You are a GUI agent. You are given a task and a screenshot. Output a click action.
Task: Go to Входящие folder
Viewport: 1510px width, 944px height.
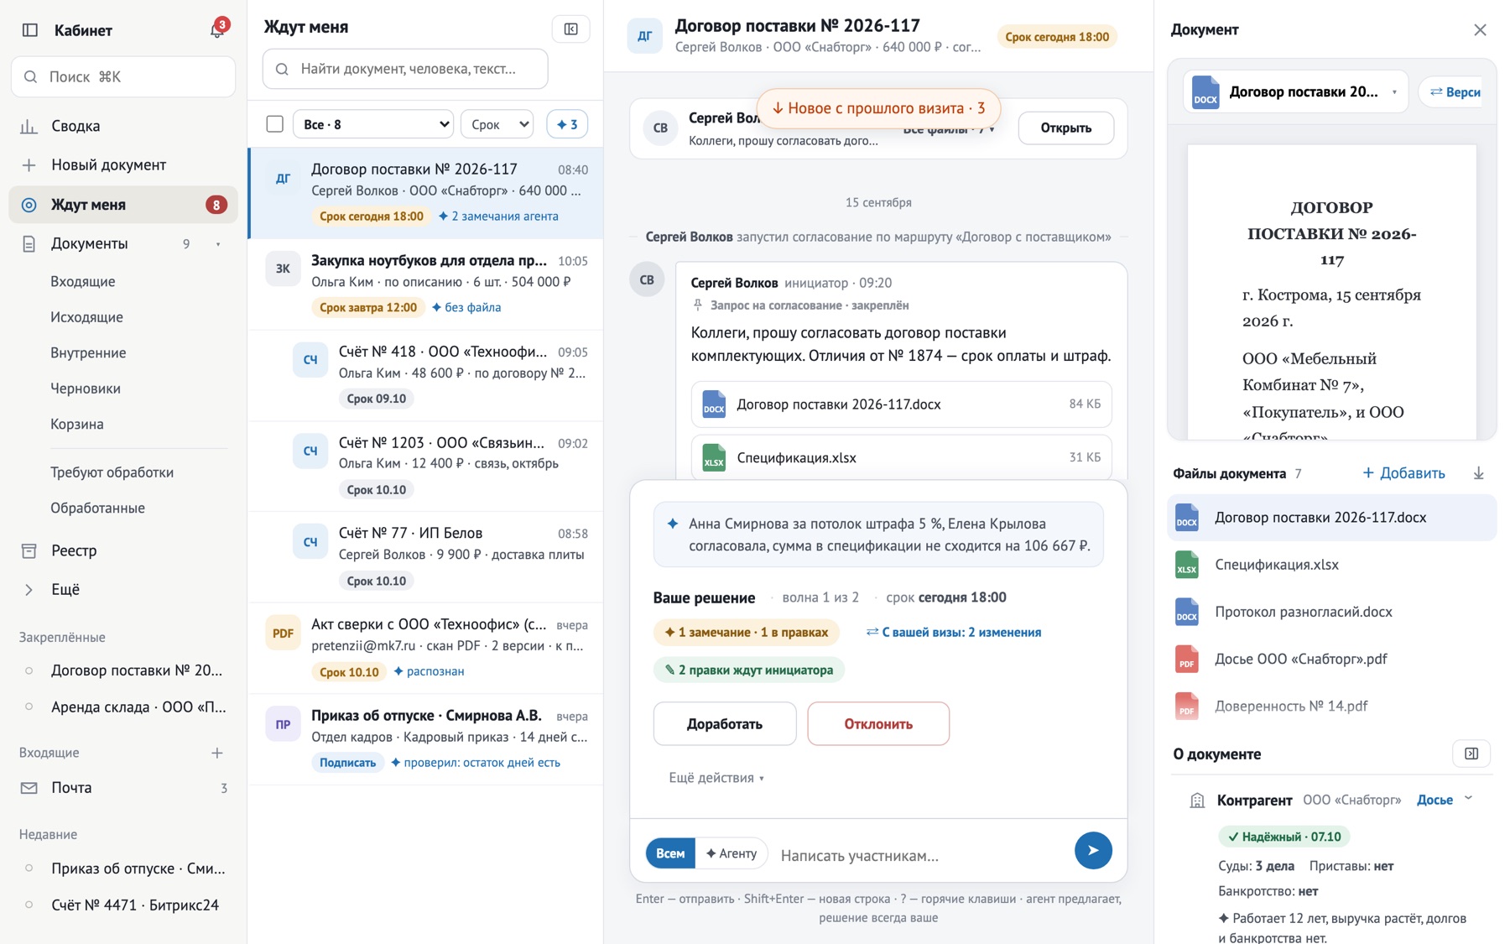[83, 281]
